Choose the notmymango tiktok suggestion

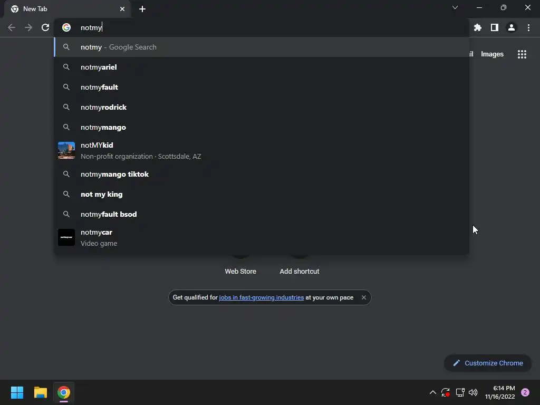(x=262, y=174)
